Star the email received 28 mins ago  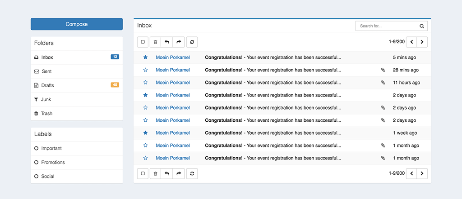(x=145, y=70)
